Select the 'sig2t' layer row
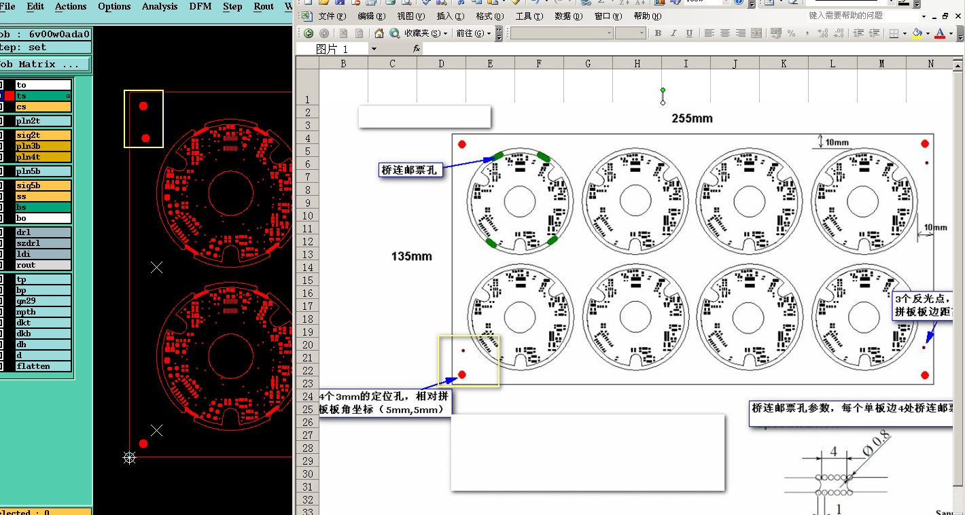 43,135
